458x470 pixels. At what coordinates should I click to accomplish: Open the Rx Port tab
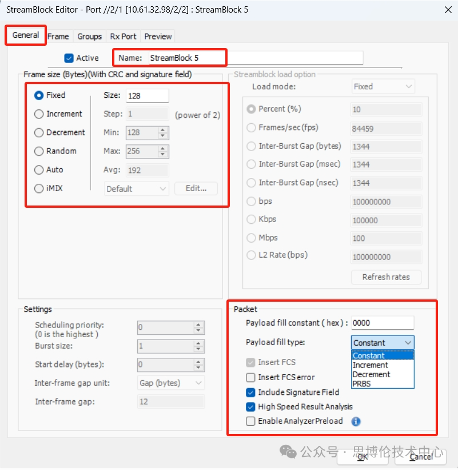123,36
